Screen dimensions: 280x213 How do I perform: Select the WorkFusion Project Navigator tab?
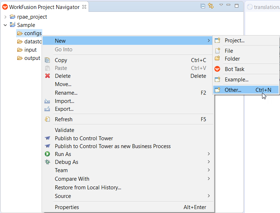pos(44,7)
